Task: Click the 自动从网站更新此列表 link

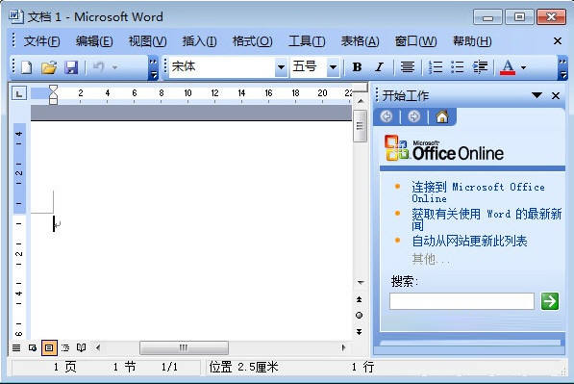Action: (x=469, y=241)
